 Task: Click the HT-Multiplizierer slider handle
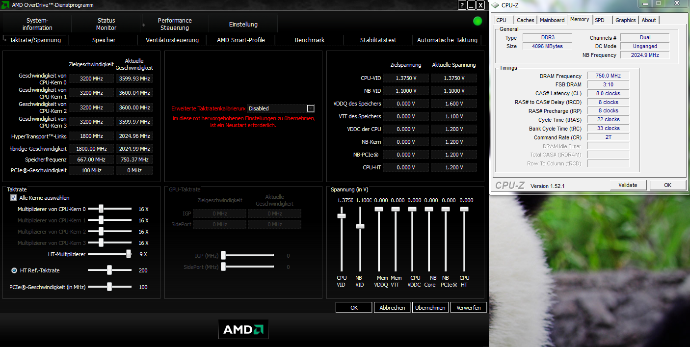[129, 254]
